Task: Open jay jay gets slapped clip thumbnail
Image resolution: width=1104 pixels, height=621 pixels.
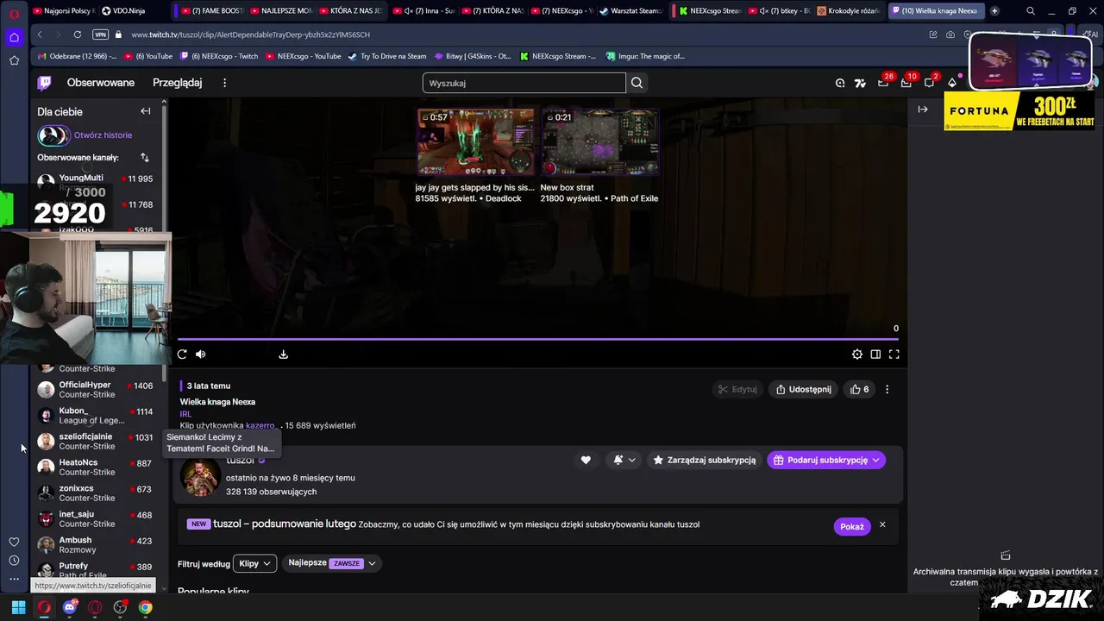Action: coord(475,142)
